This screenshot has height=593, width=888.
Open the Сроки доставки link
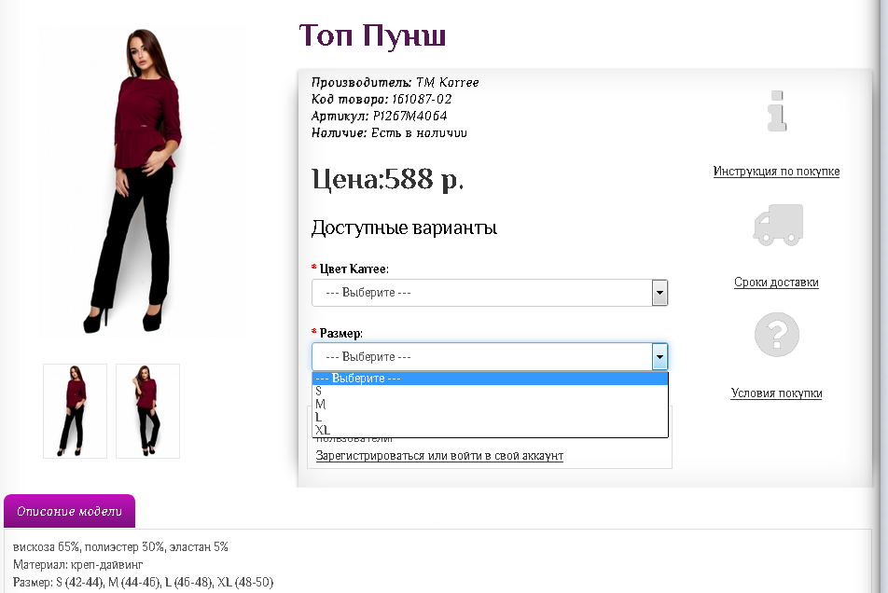pos(776,282)
